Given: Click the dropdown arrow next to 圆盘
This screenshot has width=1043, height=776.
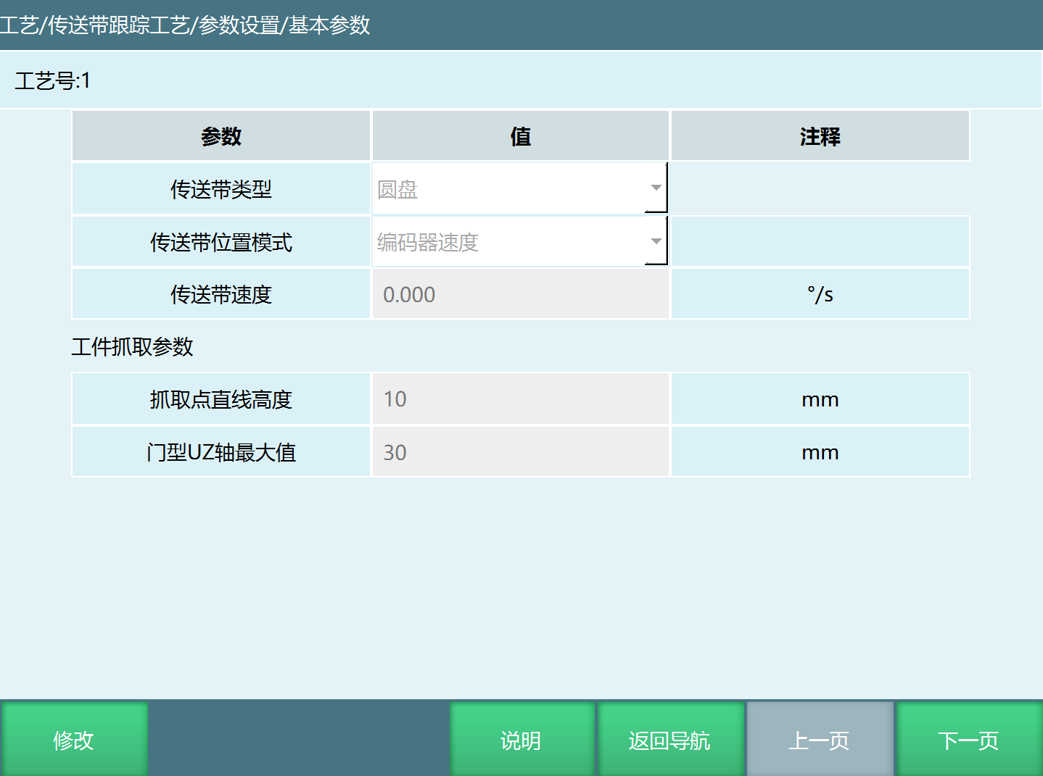Looking at the screenshot, I should (x=656, y=188).
